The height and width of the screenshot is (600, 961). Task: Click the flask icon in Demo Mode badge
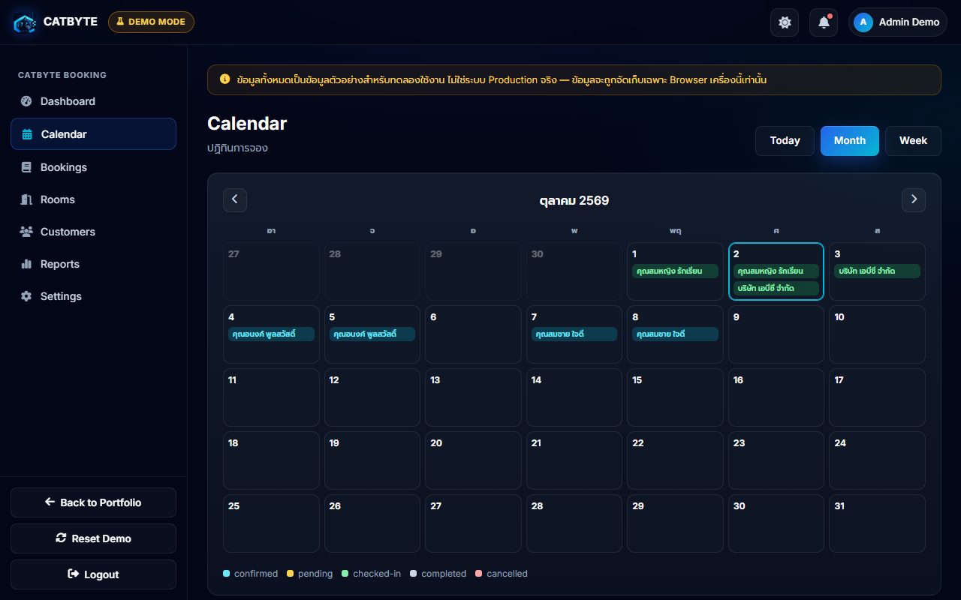[x=119, y=22]
